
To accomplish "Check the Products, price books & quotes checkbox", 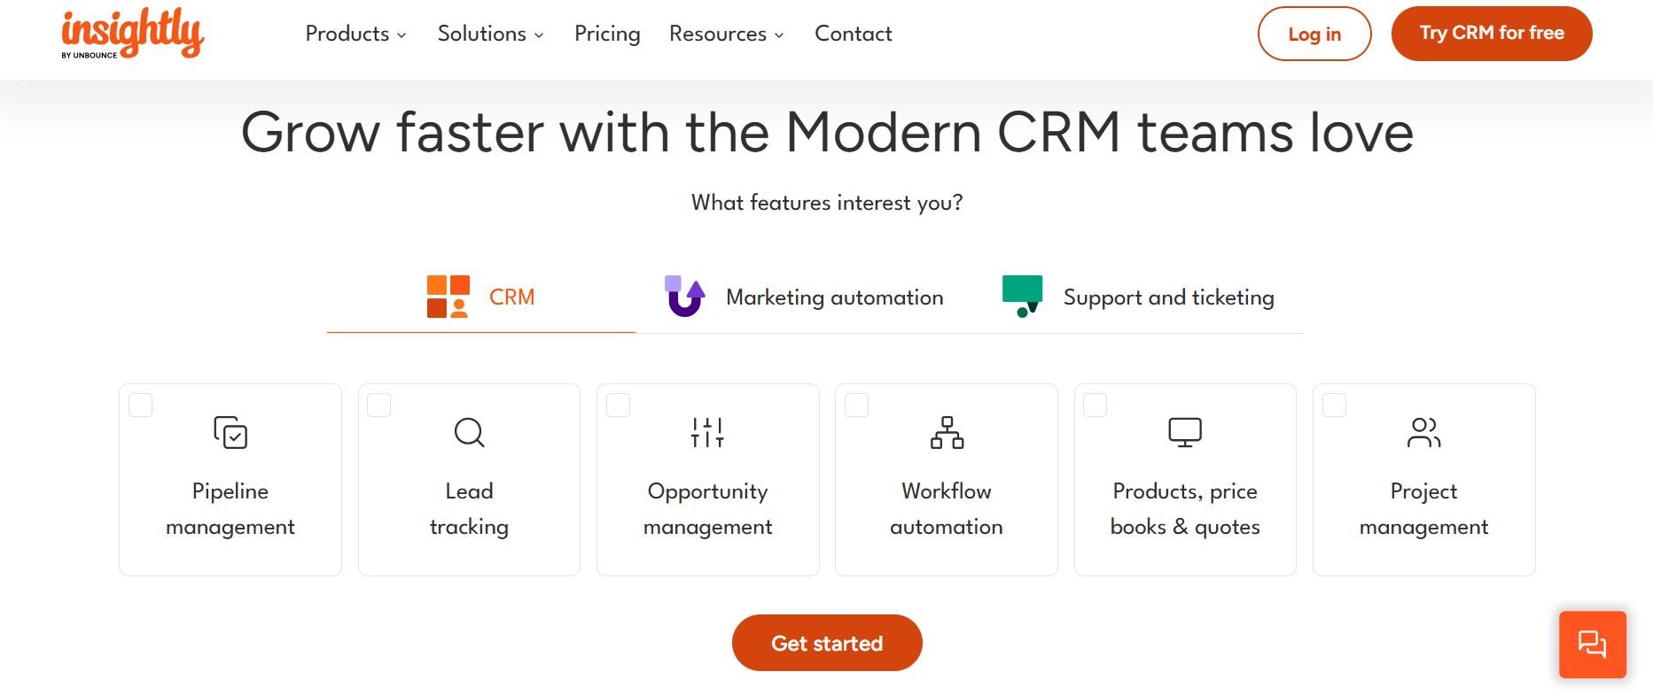I will click(x=1096, y=405).
